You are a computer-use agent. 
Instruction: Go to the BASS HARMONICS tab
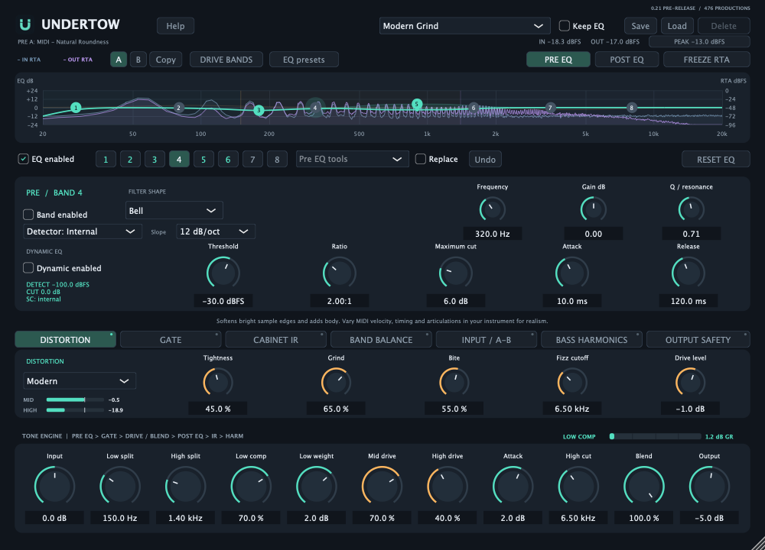click(591, 339)
